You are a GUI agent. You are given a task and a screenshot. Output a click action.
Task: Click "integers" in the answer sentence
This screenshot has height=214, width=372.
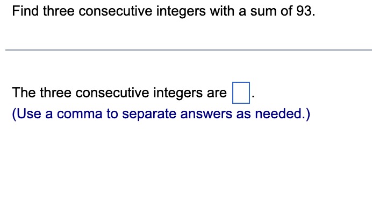(178, 93)
